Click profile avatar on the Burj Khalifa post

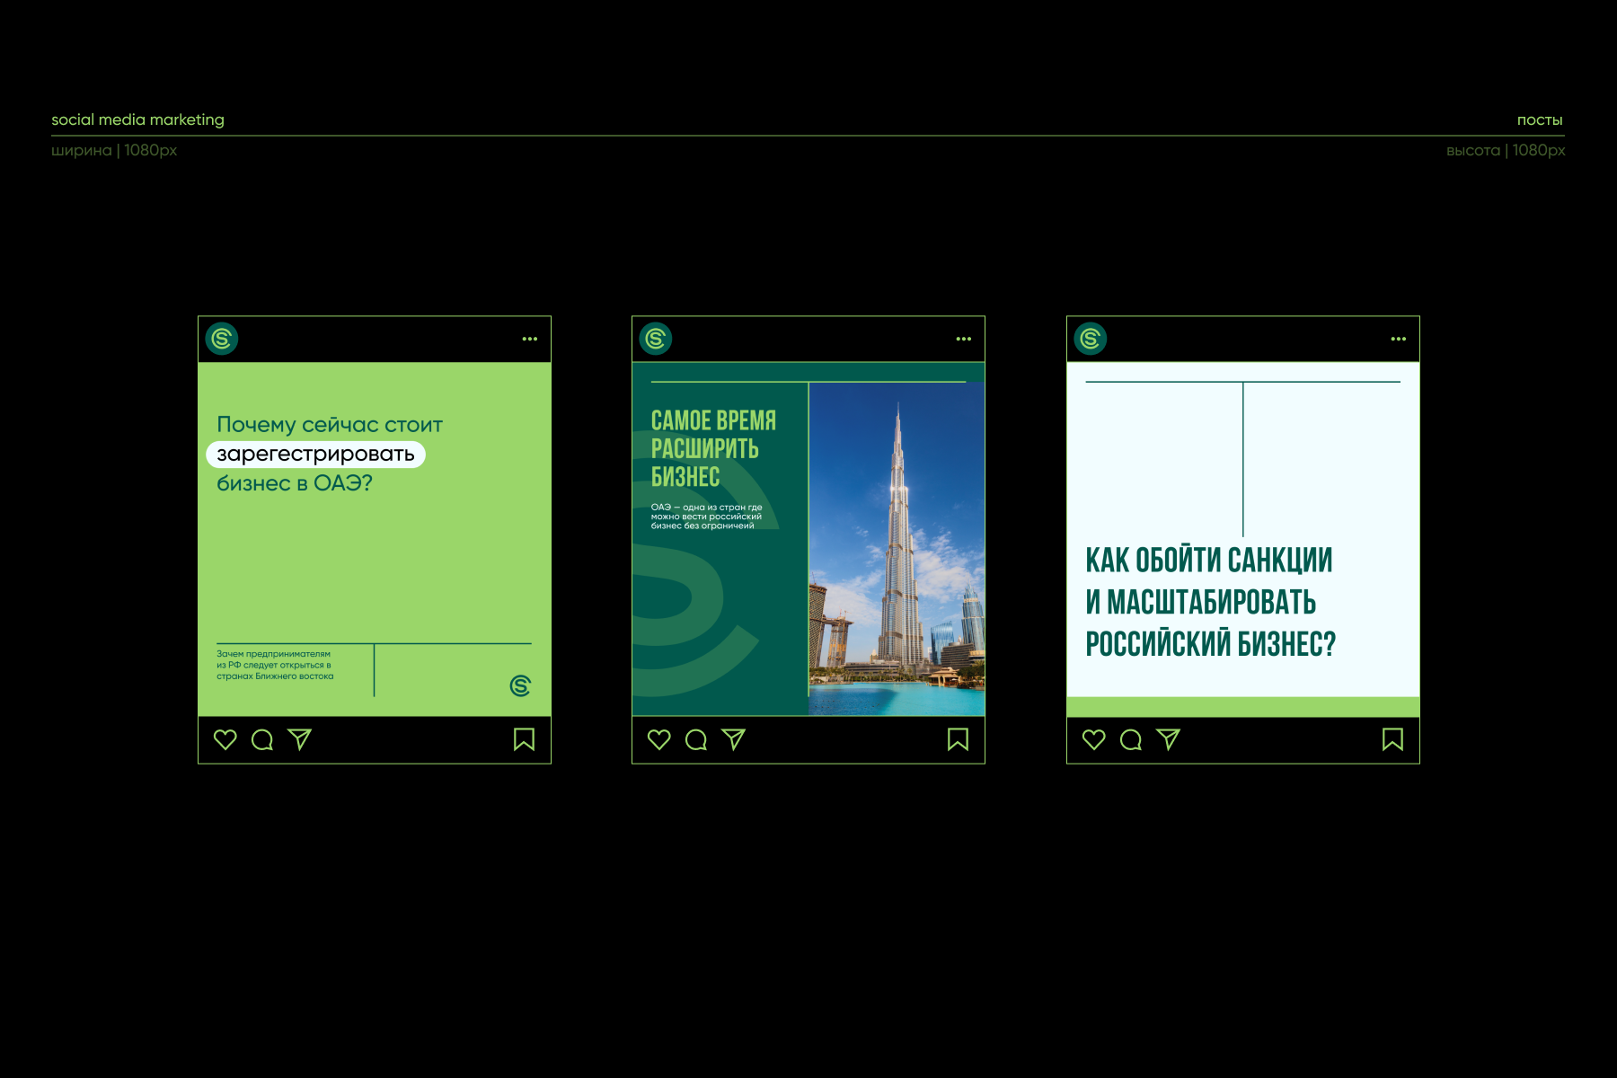[656, 339]
